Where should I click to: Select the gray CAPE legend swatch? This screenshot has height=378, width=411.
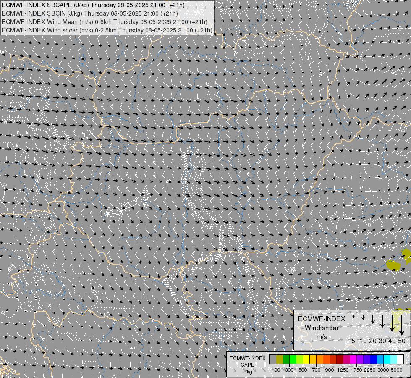(272, 359)
